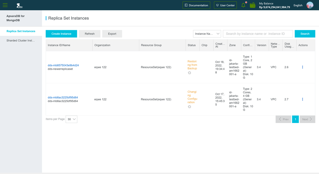The image size is (319, 174).
Task: Refresh the instance list
Action: tap(90, 34)
